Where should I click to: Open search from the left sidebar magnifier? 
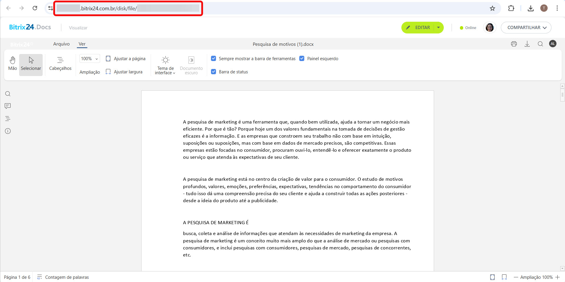pos(8,94)
